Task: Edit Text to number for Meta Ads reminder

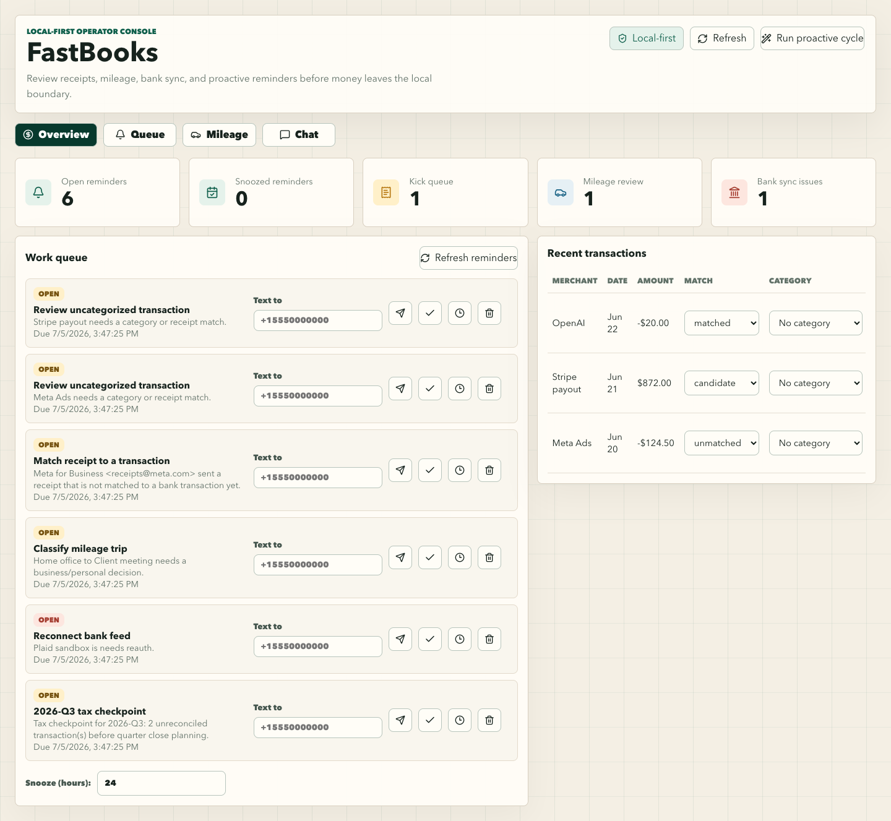Action: (x=318, y=396)
